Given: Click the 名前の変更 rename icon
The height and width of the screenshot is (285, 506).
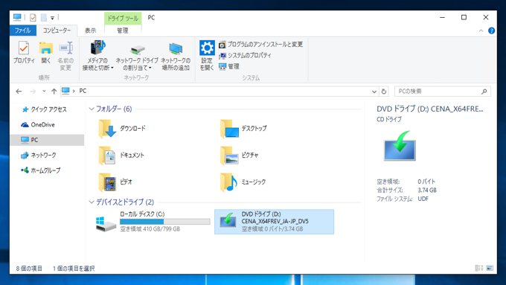Looking at the screenshot, I should 65,56.
